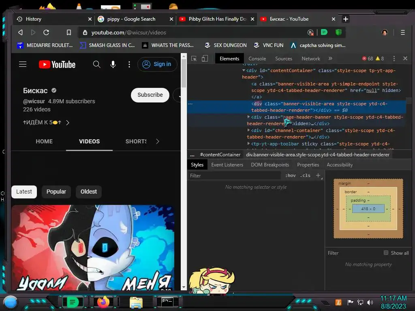The height and width of the screenshot is (311, 415).
Task: Click the YouTube logo
Action: (x=57, y=64)
